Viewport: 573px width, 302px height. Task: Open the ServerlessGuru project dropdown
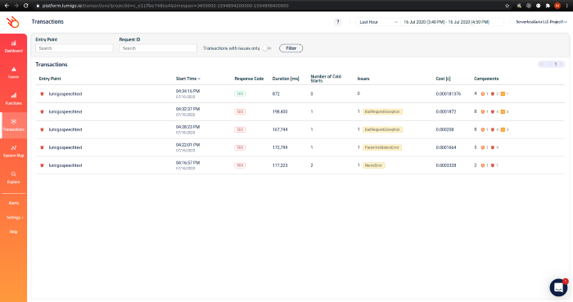[541, 22]
